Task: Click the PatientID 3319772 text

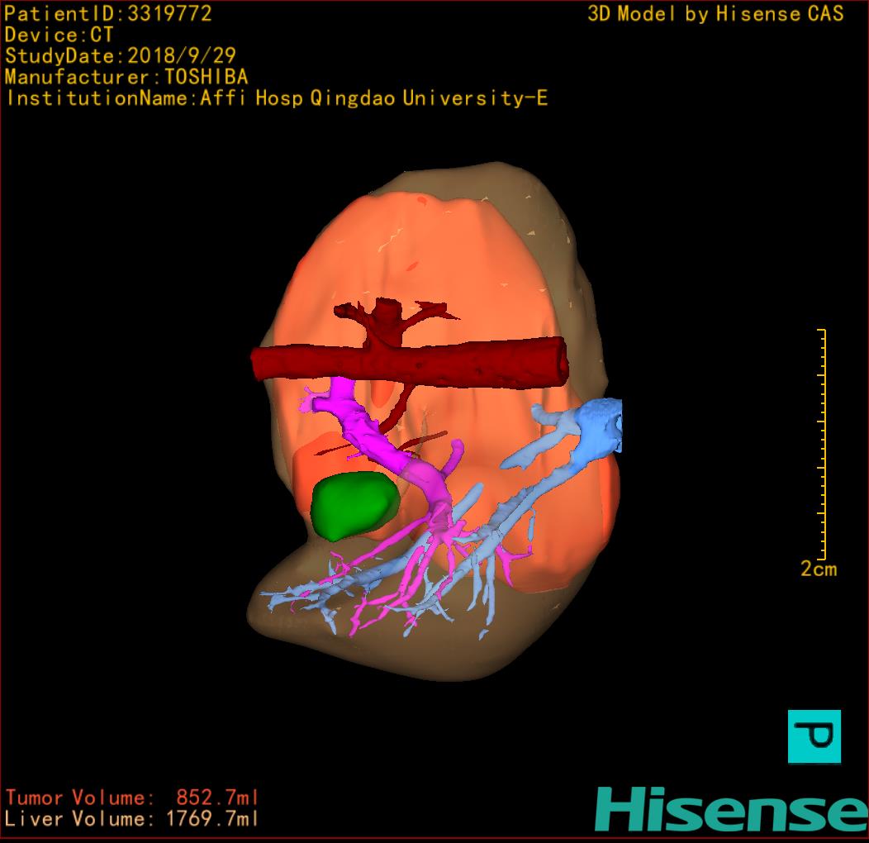Action: pyautogui.click(x=108, y=13)
